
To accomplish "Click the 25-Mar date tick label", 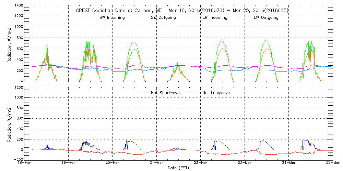I will tap(332, 163).
